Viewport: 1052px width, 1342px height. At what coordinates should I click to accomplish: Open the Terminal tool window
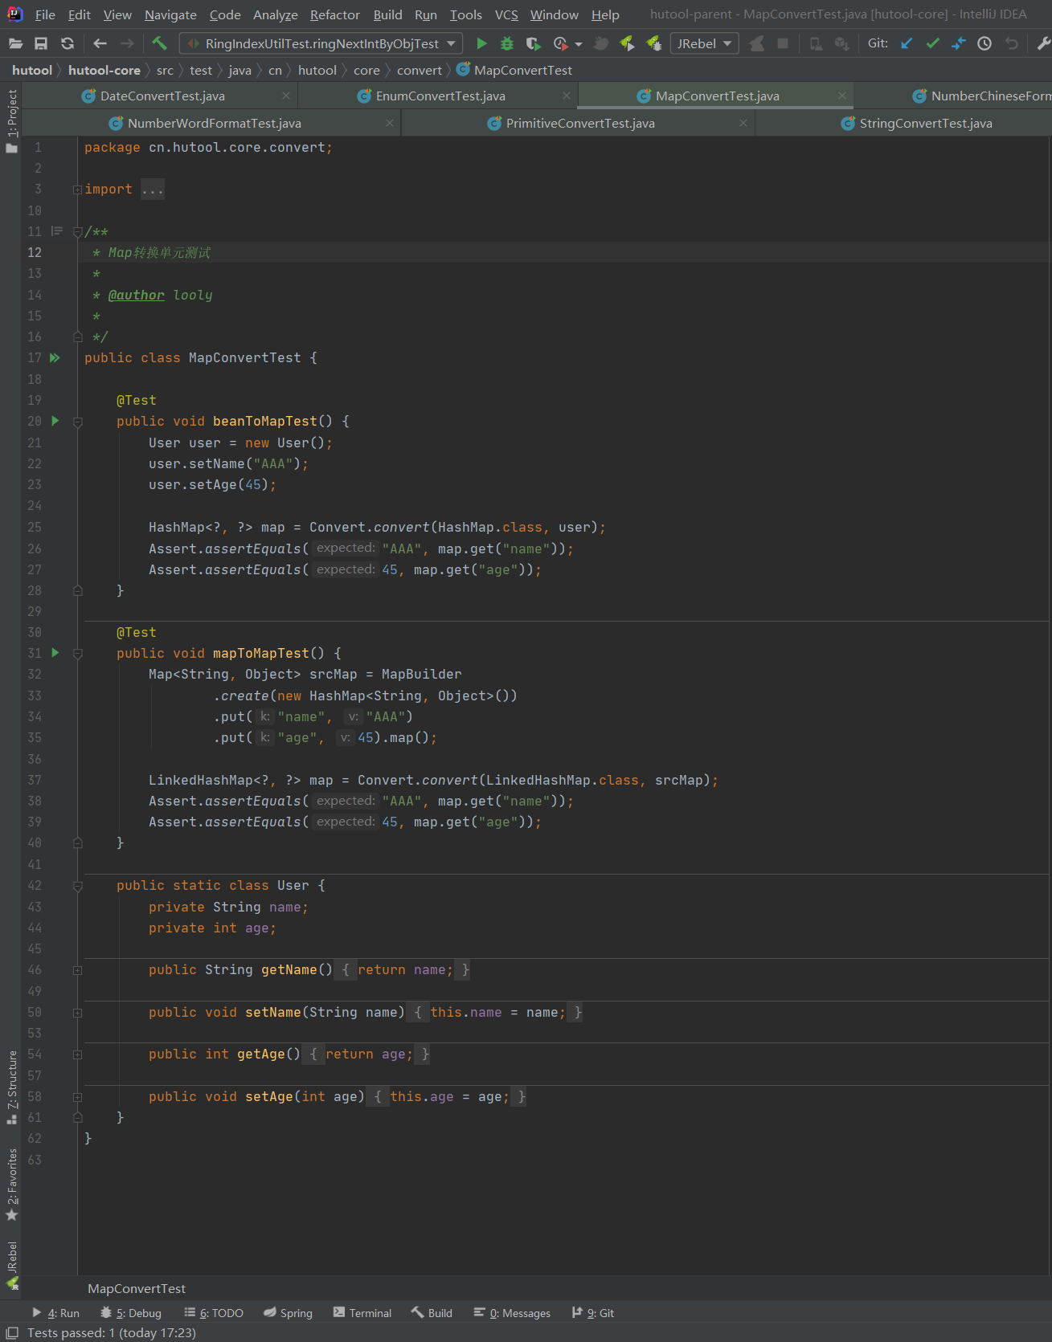pos(362,1313)
